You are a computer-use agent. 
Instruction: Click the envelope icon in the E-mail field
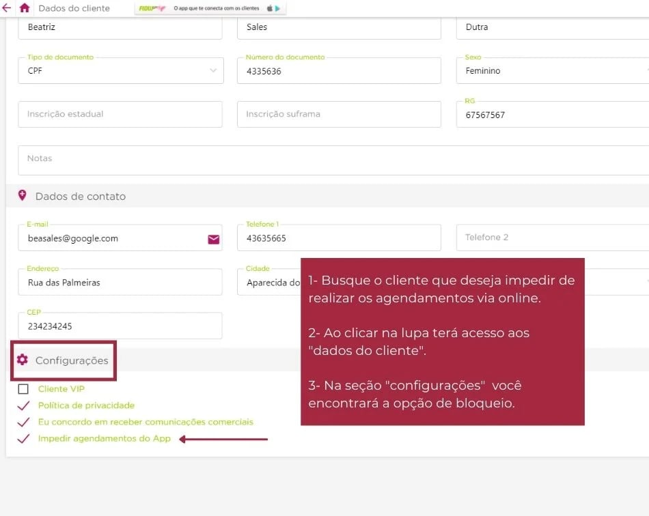tap(214, 239)
